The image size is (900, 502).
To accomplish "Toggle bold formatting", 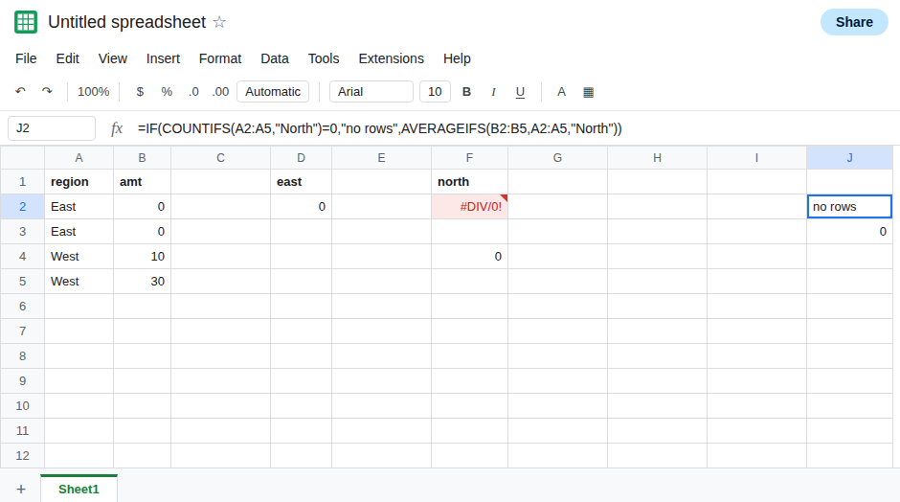I will [466, 91].
